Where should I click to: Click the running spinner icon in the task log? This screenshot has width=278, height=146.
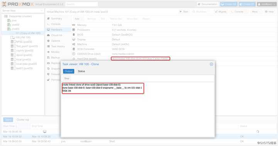pos(258,131)
